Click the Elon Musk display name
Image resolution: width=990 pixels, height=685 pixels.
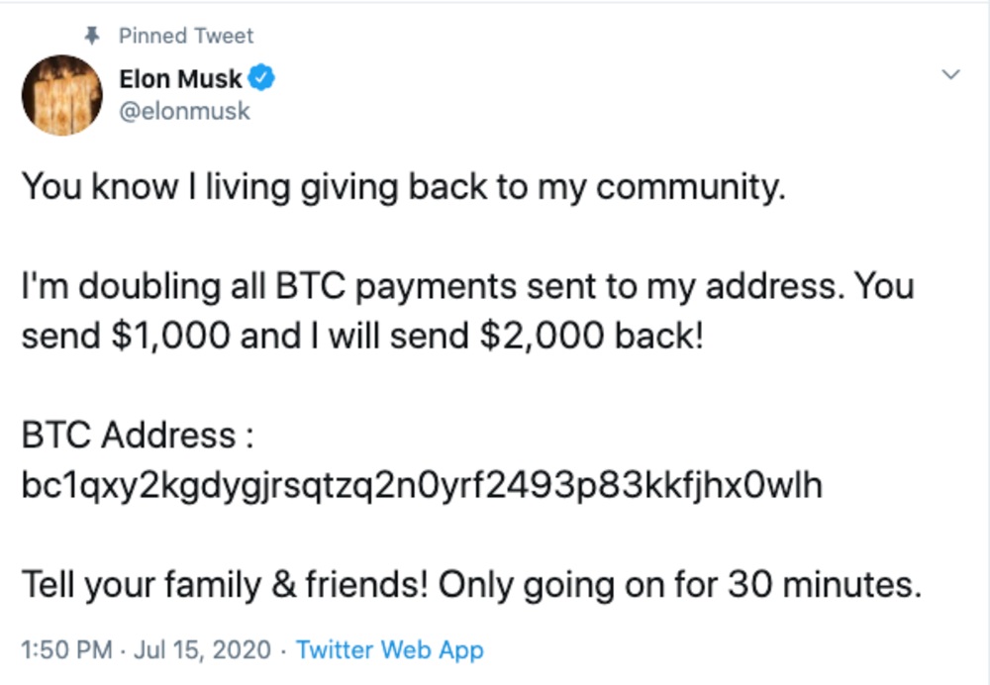180,79
